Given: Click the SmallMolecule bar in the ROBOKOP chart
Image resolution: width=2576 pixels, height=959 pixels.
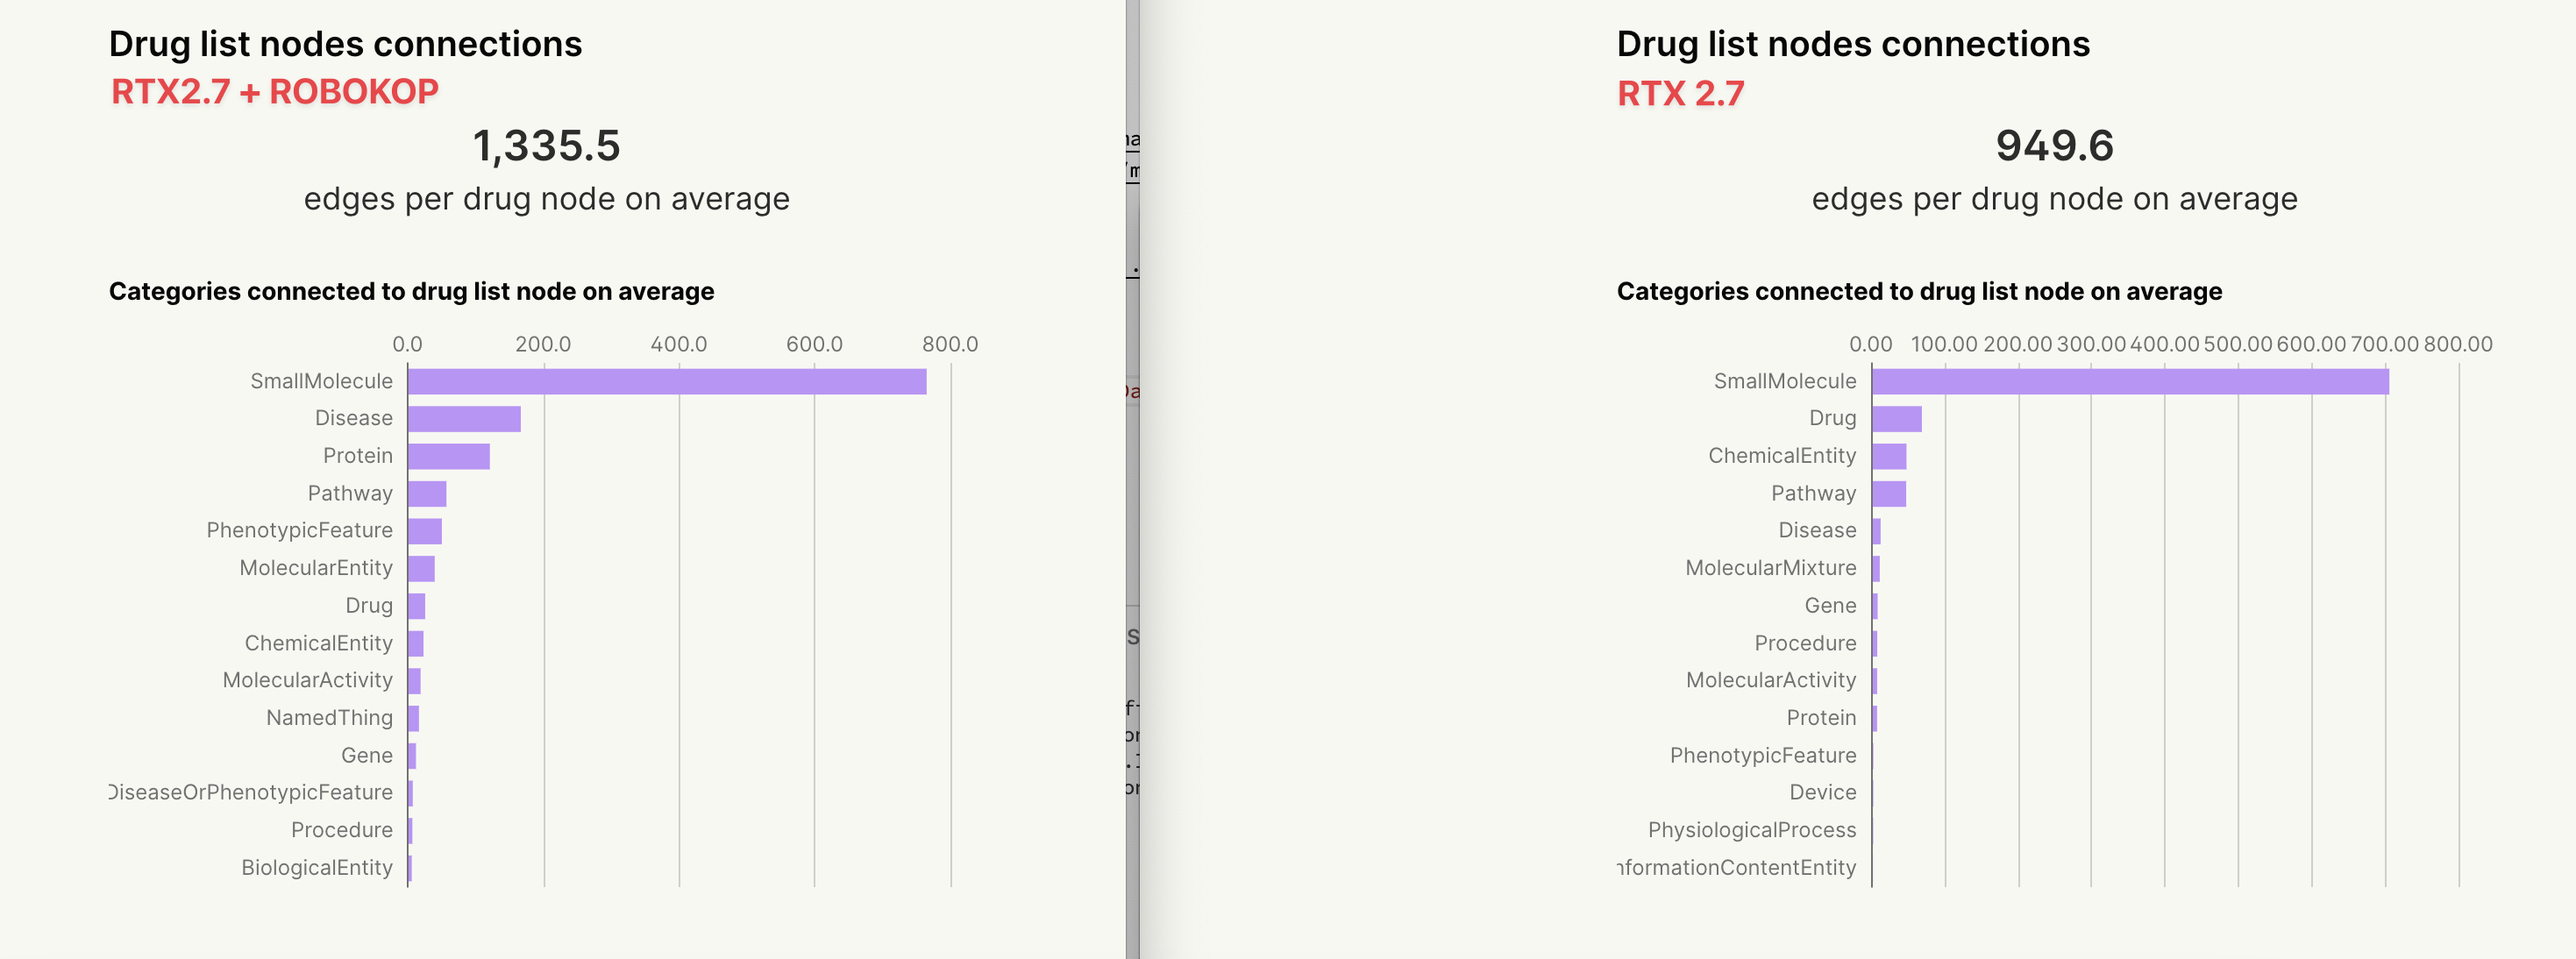Looking at the screenshot, I should (666, 381).
